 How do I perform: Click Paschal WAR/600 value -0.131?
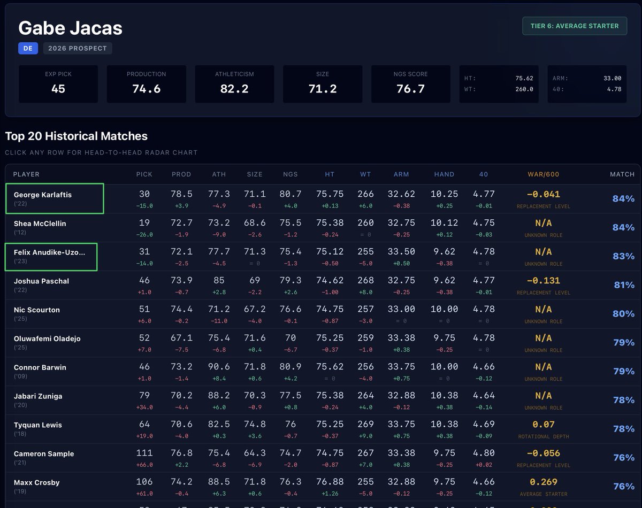pyautogui.click(x=543, y=281)
